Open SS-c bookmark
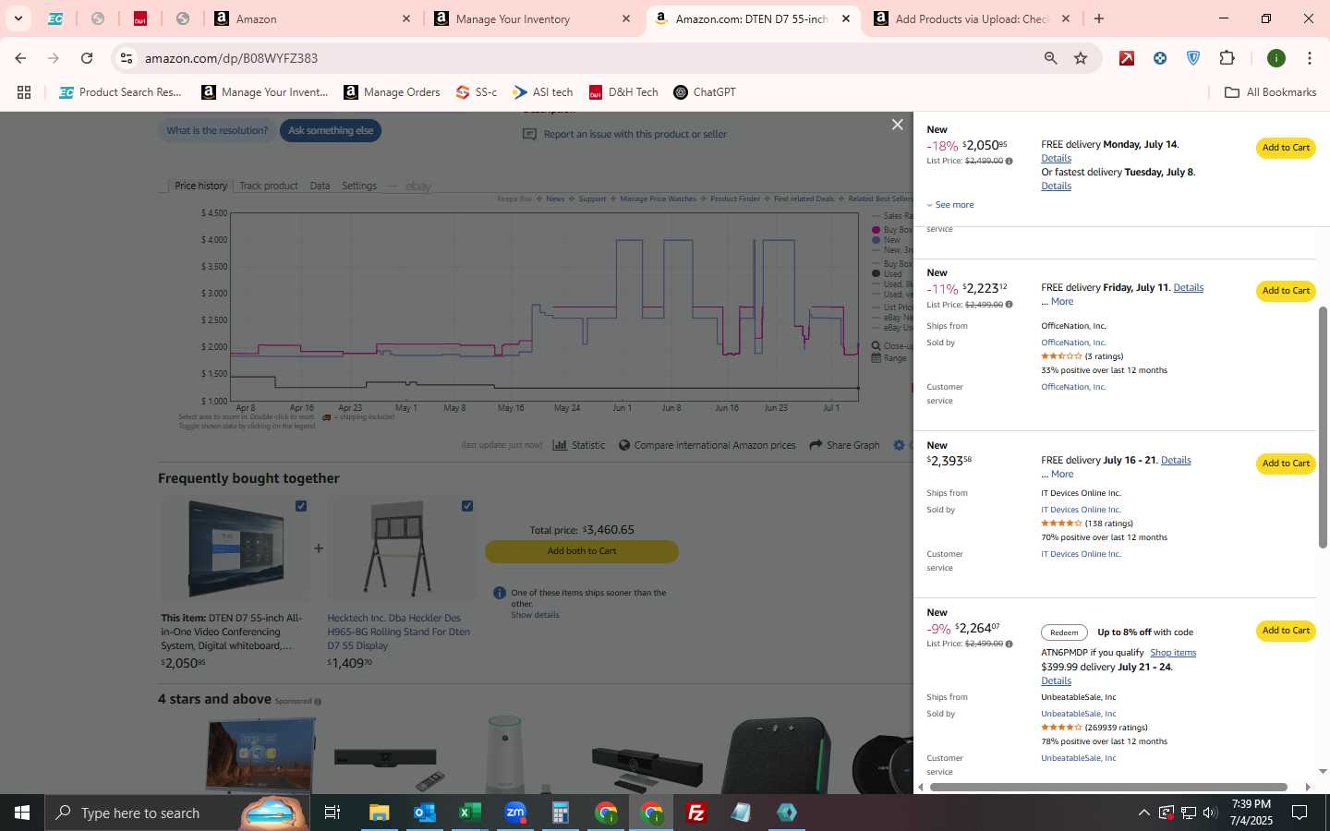Screen dimensions: 1330x831 (477, 92)
